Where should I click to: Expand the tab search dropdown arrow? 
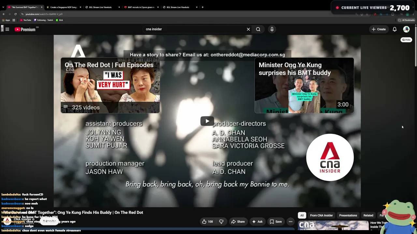[3, 7]
